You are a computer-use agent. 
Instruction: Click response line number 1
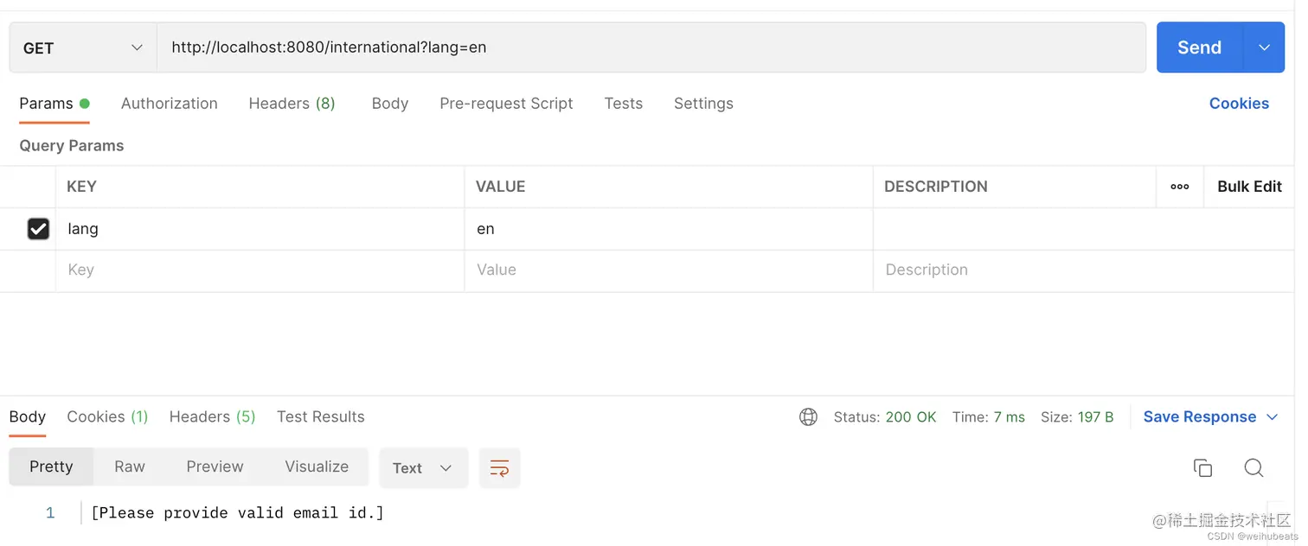click(x=50, y=513)
